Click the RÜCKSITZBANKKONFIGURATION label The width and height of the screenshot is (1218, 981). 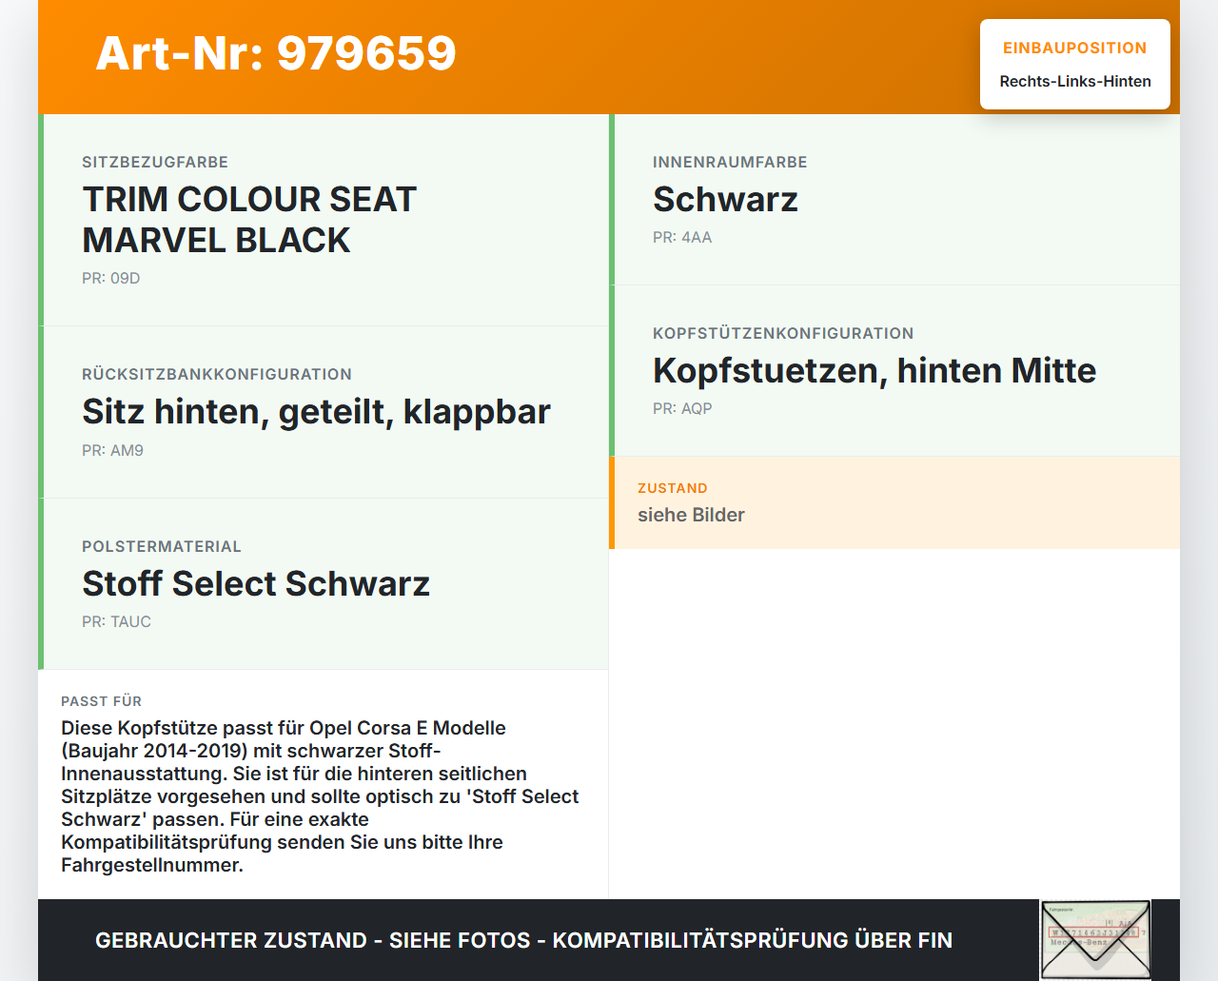(217, 374)
